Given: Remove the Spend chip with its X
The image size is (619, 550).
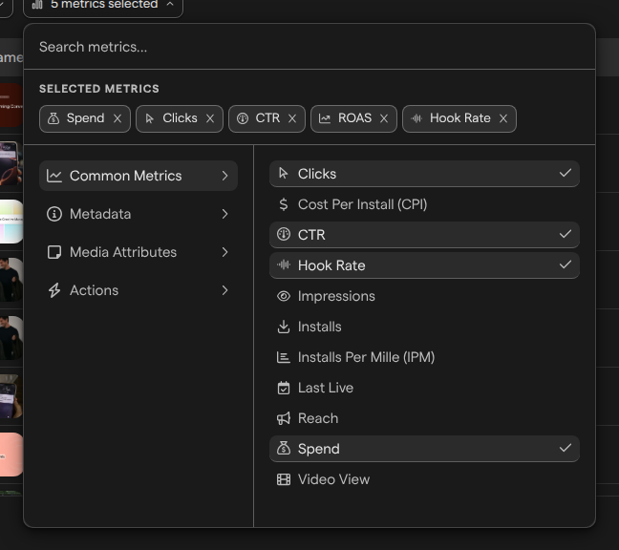Looking at the screenshot, I should coord(117,118).
